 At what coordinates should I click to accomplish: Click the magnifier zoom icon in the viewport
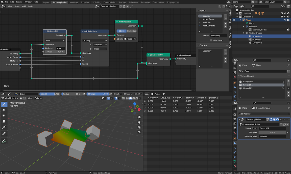click(139, 117)
